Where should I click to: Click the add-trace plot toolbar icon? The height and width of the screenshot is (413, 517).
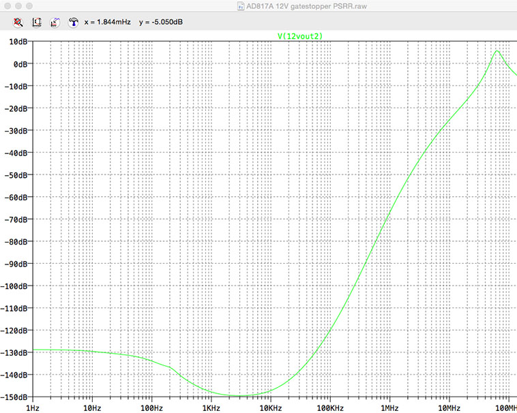point(55,22)
